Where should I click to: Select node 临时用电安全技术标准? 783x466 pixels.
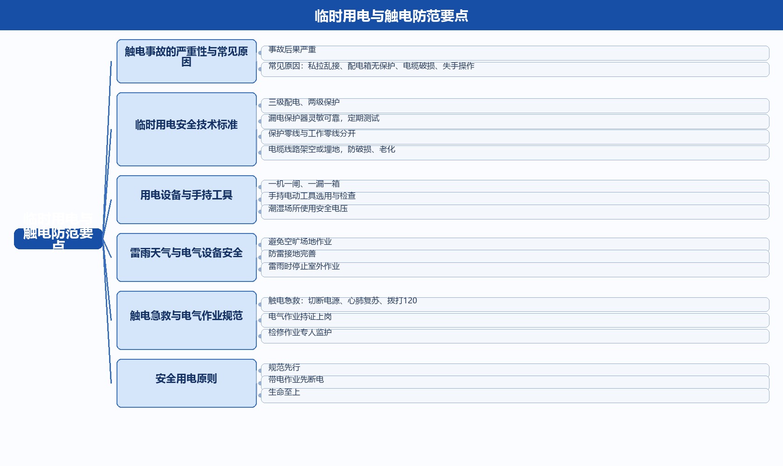click(186, 129)
